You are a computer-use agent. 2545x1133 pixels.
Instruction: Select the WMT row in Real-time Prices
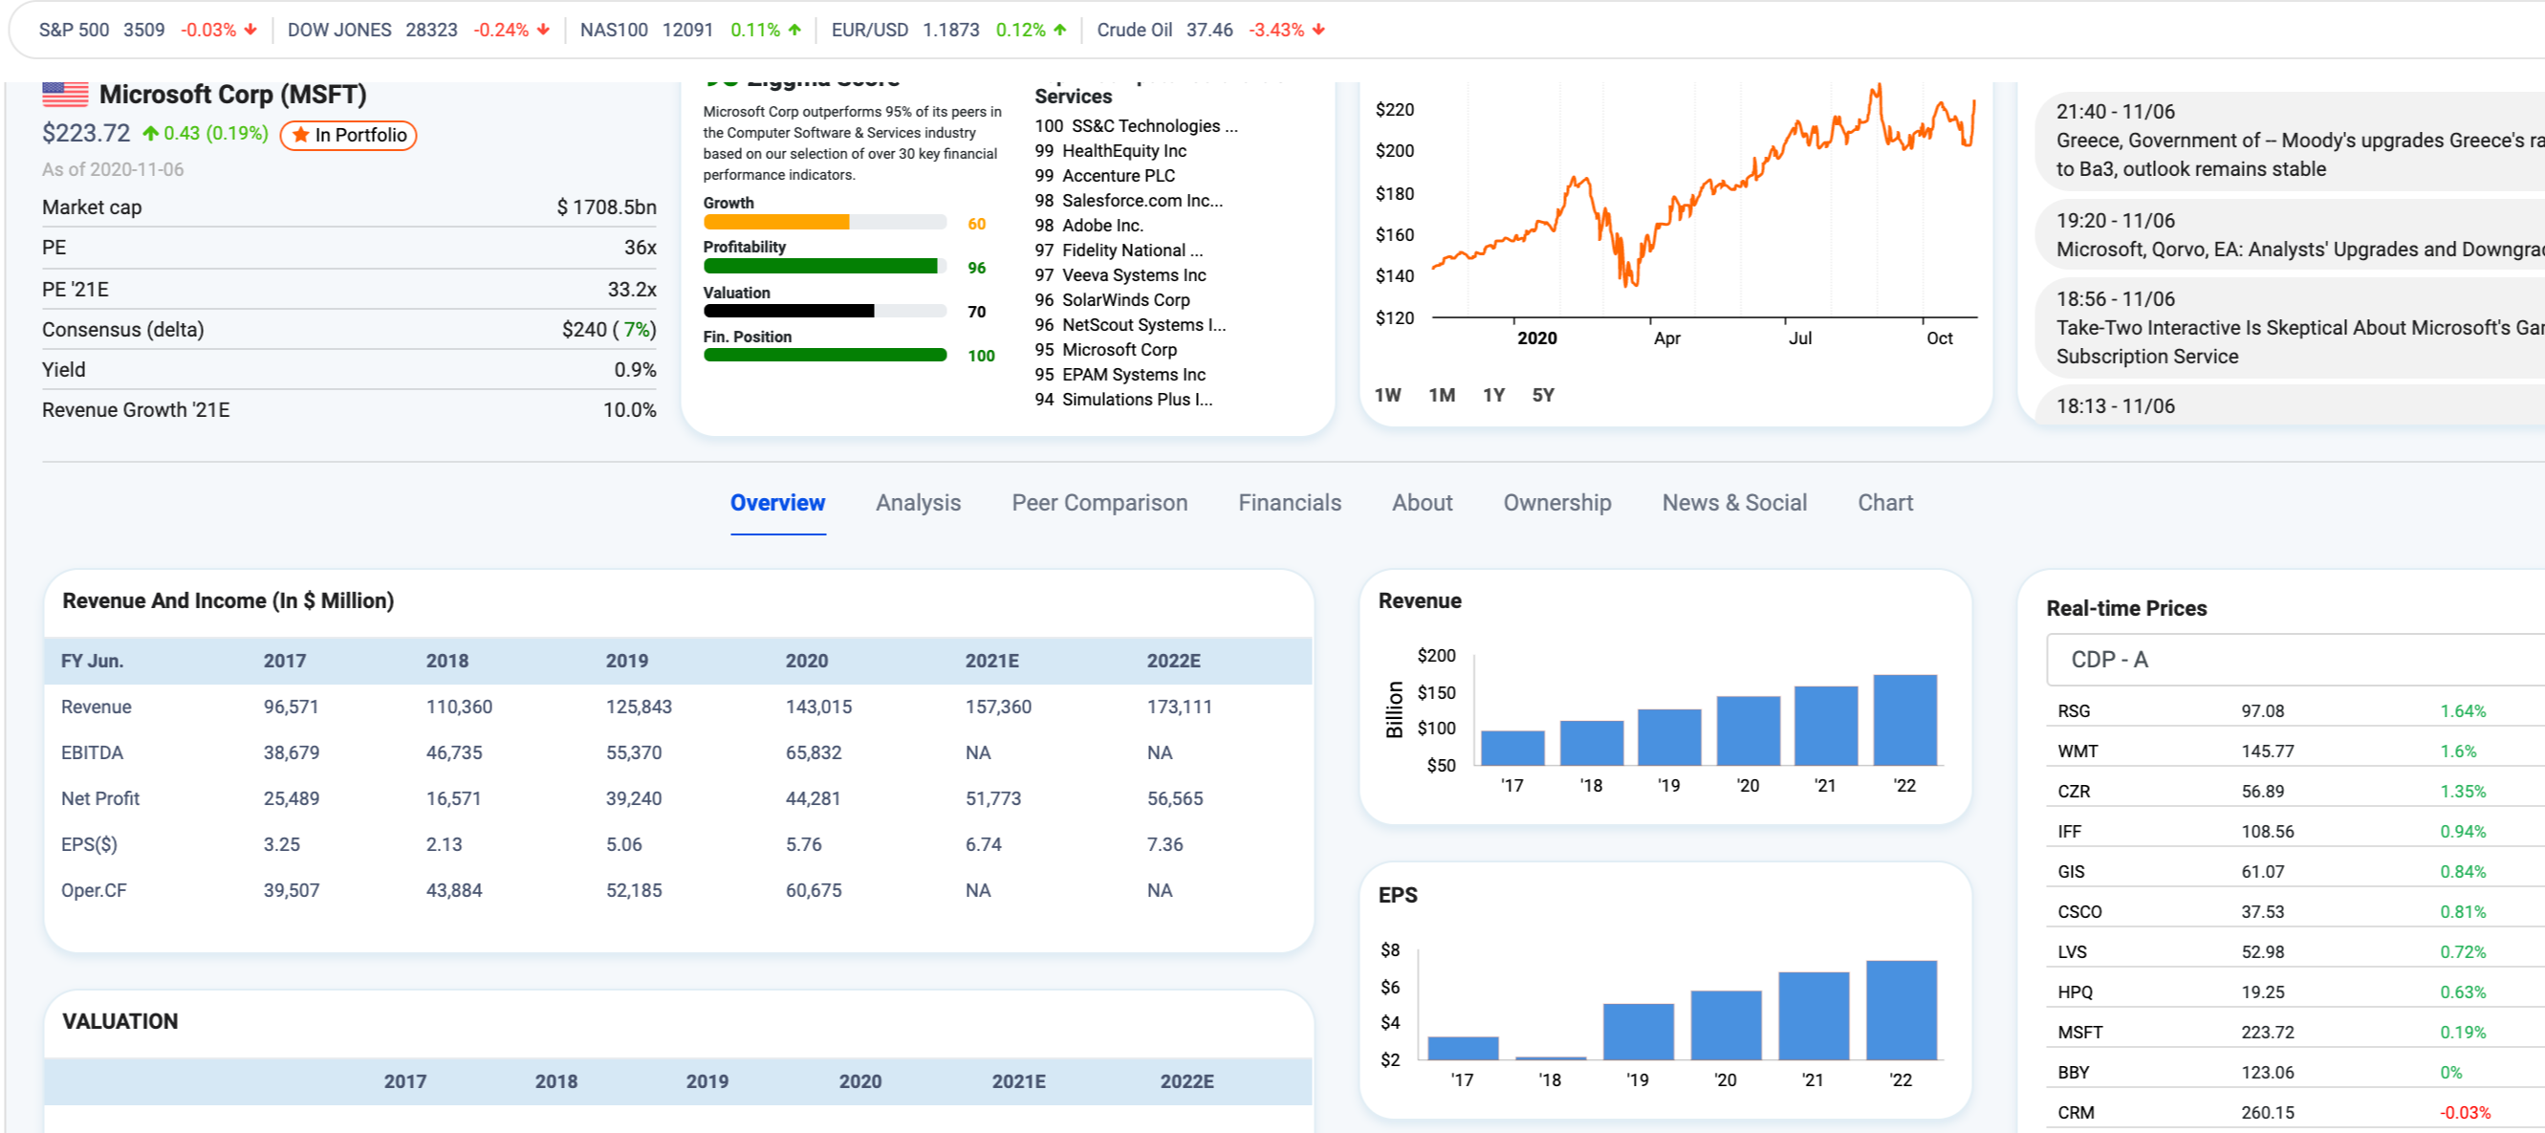[x=2295, y=752]
